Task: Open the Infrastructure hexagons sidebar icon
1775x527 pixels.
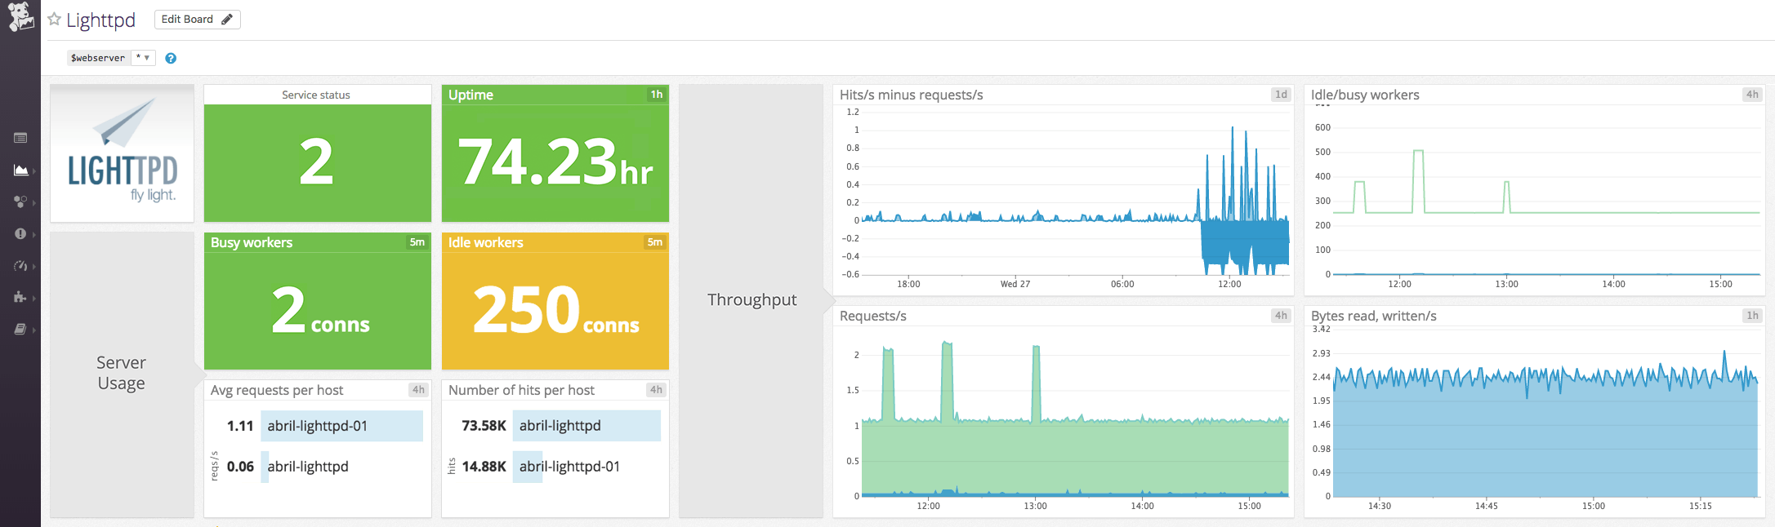Action: [20, 201]
